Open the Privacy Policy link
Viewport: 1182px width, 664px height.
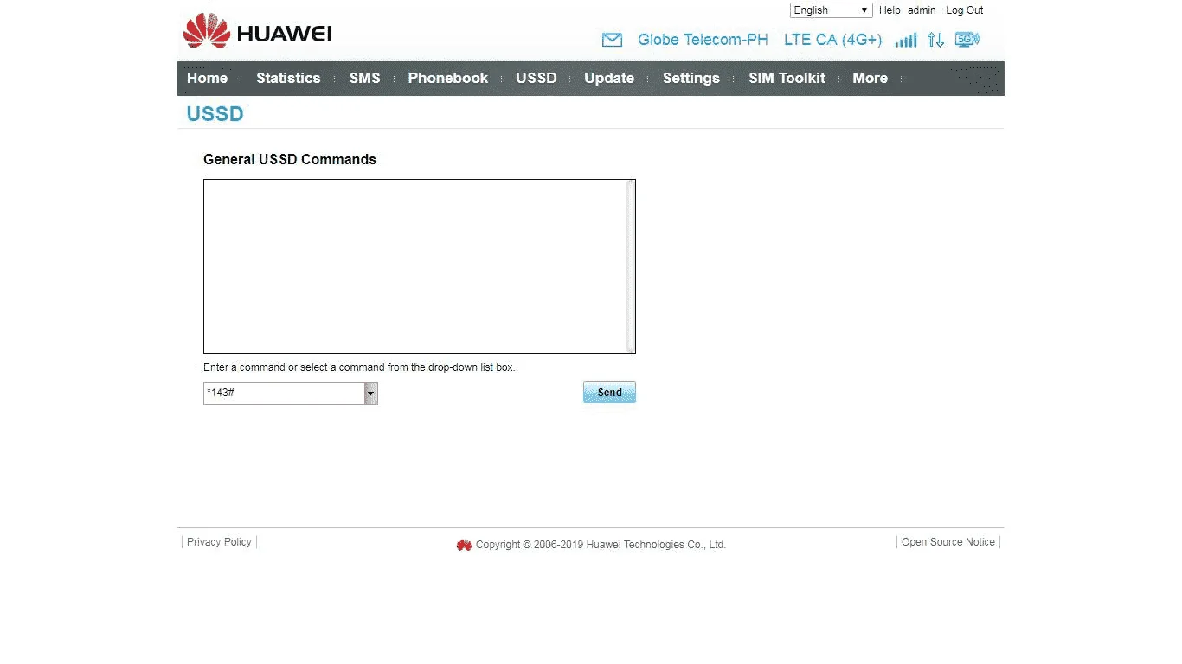point(219,542)
